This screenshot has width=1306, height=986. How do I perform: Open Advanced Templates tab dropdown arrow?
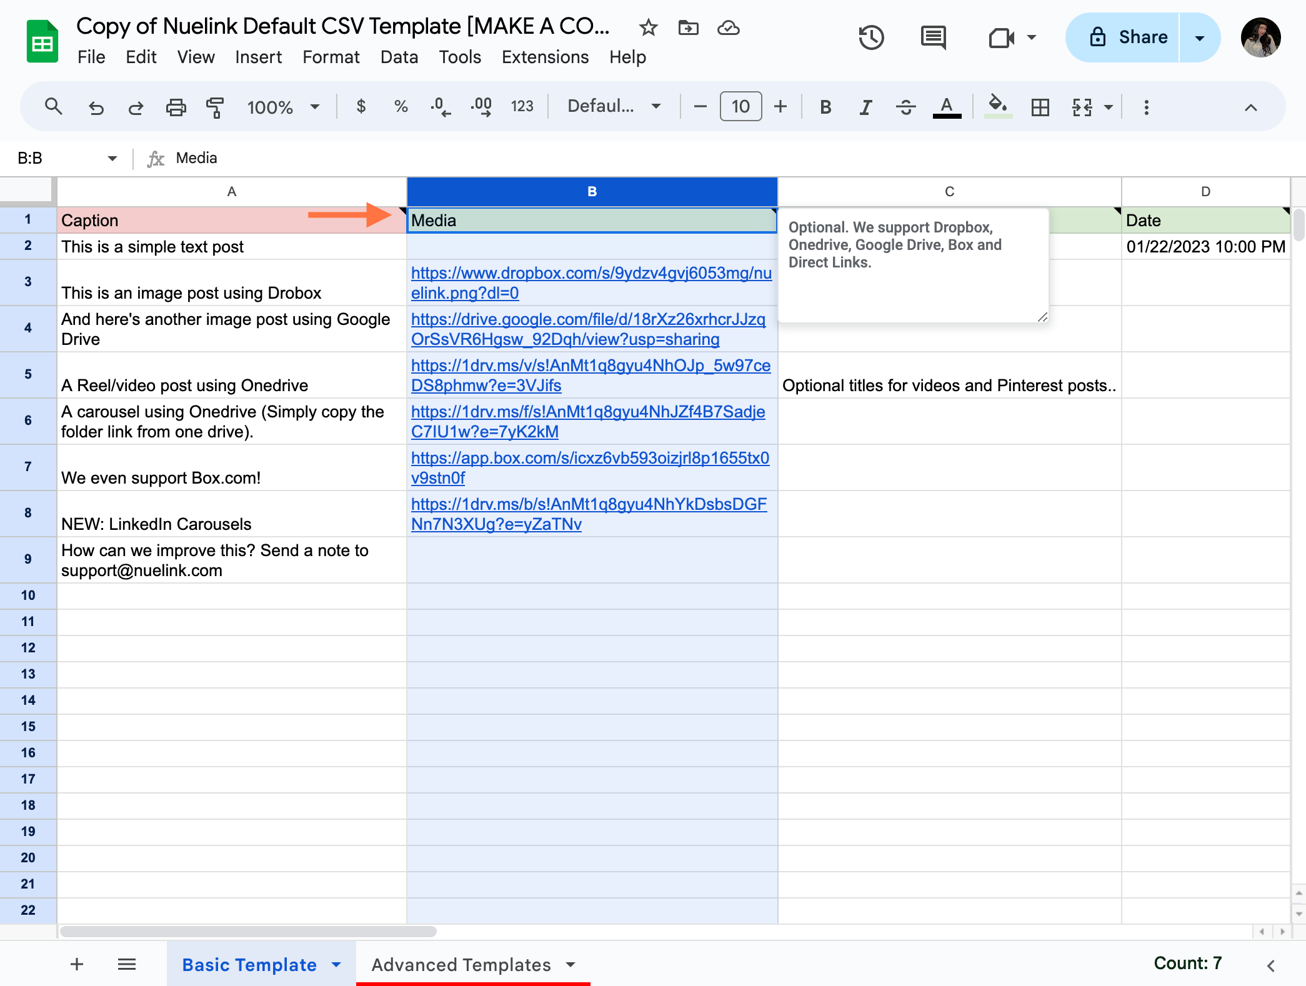tap(570, 965)
